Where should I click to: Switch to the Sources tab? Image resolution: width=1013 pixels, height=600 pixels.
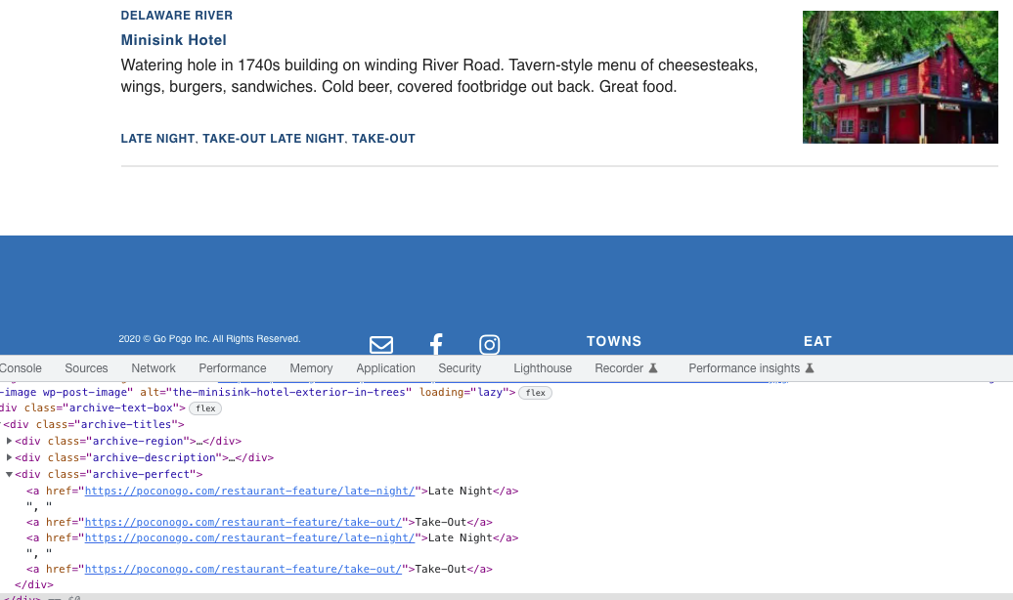tap(86, 368)
